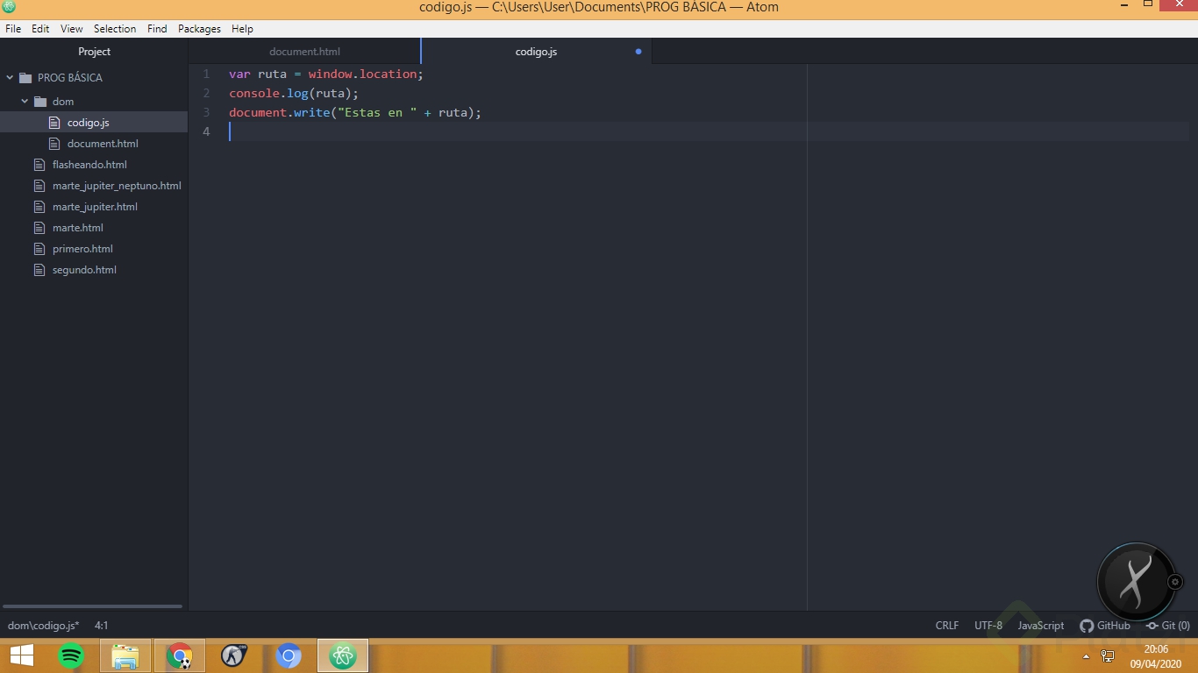Screen dimensions: 1198x673
Task: Open the GitHub panel from status bar
Action: point(1105,626)
